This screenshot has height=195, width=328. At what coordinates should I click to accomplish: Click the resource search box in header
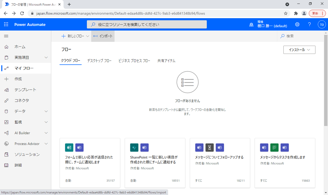(x=147, y=24)
